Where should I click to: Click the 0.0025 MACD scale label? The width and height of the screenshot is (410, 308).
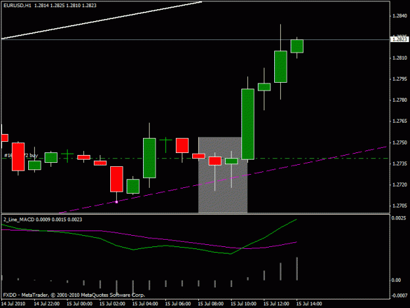pyautogui.click(x=399, y=218)
